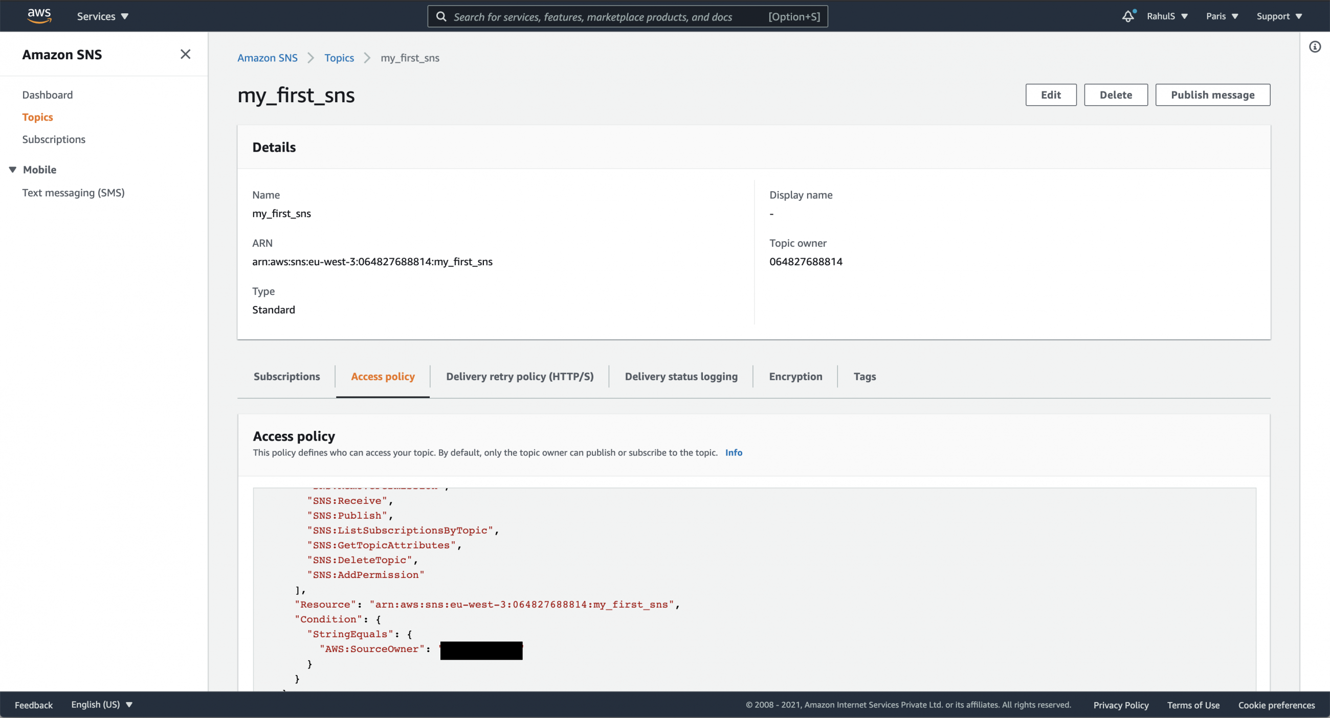This screenshot has width=1330, height=718.
Task: Switch to the Subscriptions tab
Action: [x=286, y=376]
